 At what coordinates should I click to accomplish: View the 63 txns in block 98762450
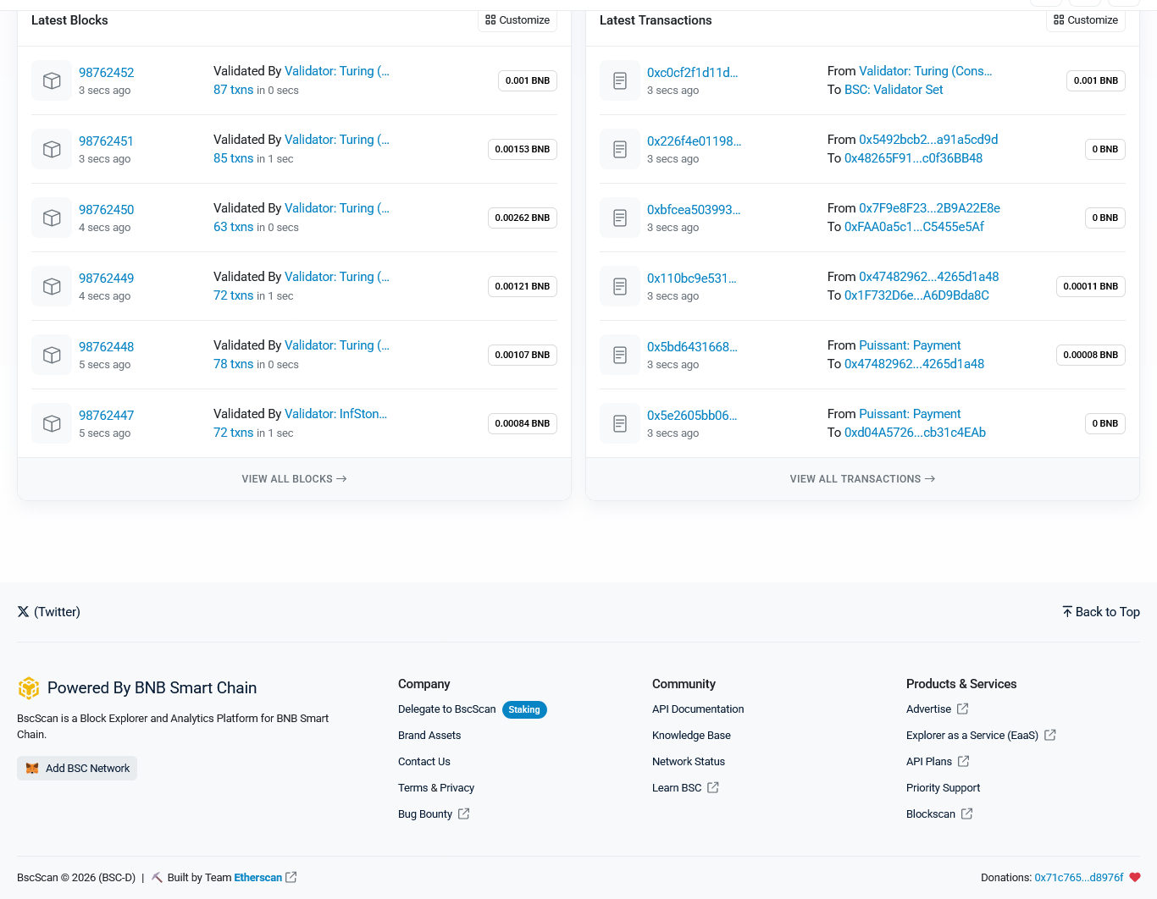234,227
